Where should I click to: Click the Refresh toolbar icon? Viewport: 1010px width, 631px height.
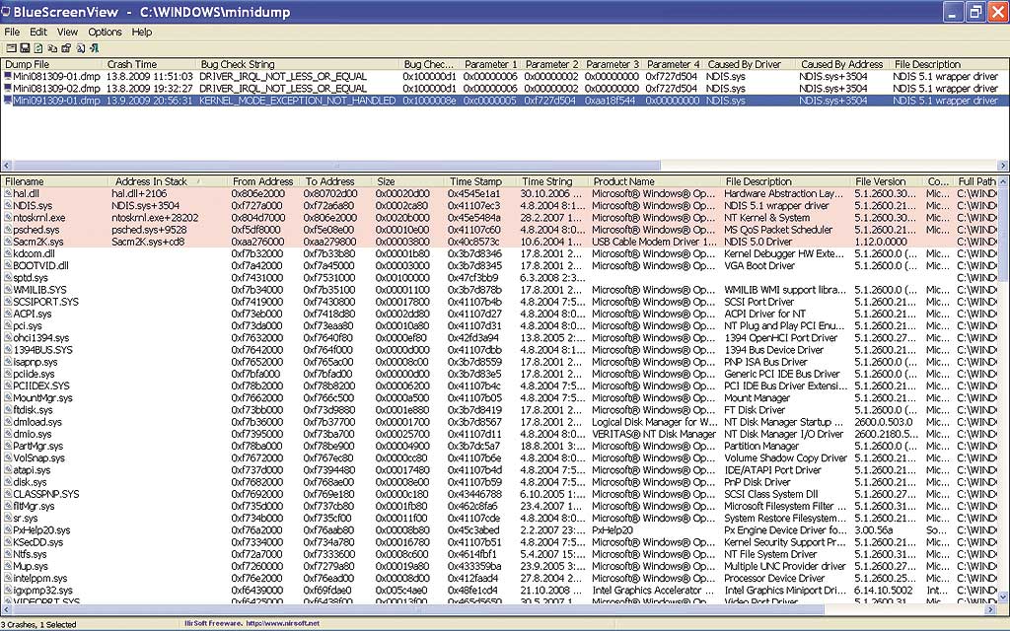(38, 48)
